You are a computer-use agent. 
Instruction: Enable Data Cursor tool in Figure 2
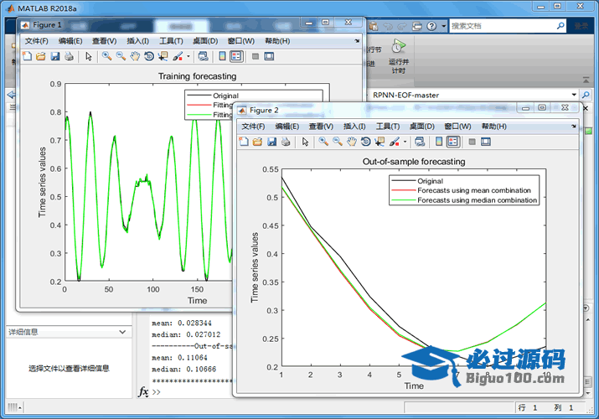pos(380,142)
